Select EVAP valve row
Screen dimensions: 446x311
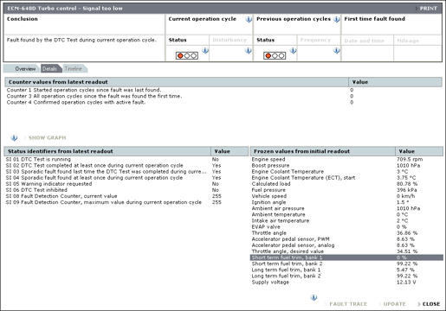[346, 226]
